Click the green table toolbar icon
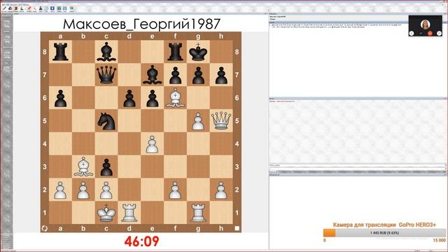Viewport: 448px width, 252px height. point(59,8)
